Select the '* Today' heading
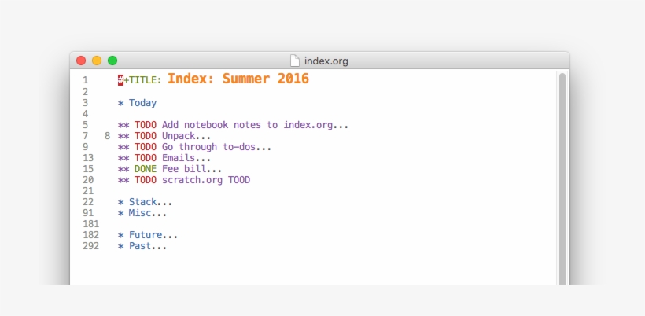 (137, 103)
